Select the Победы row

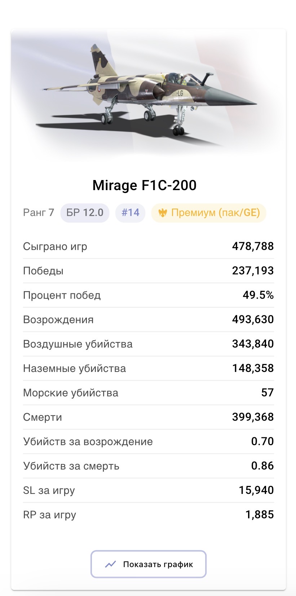[148, 271]
